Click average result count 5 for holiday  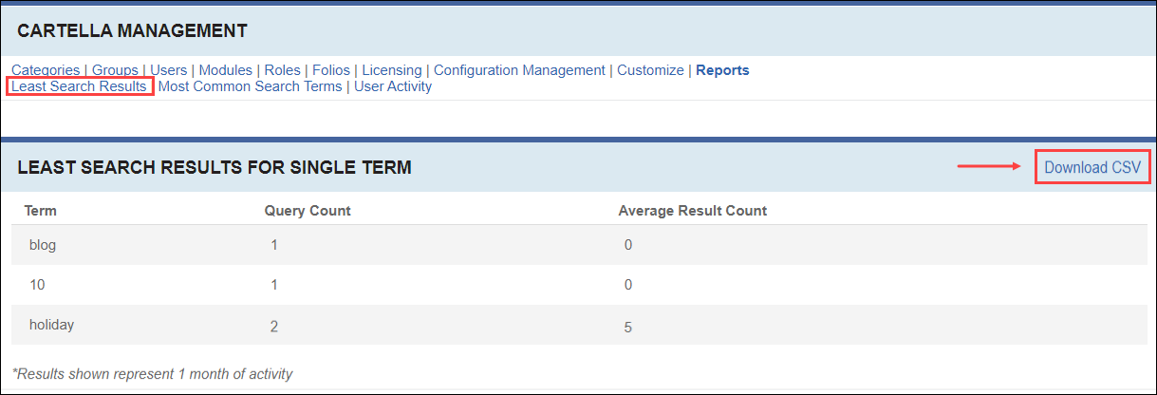(x=628, y=328)
